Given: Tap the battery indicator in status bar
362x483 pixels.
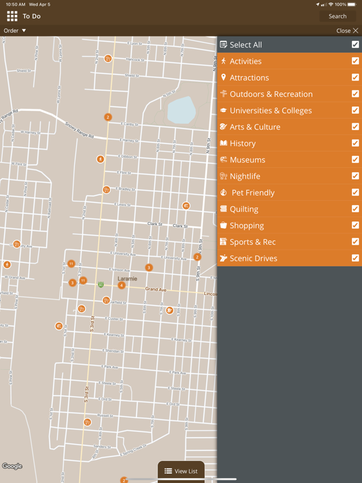Looking at the screenshot, I should coord(351,4).
